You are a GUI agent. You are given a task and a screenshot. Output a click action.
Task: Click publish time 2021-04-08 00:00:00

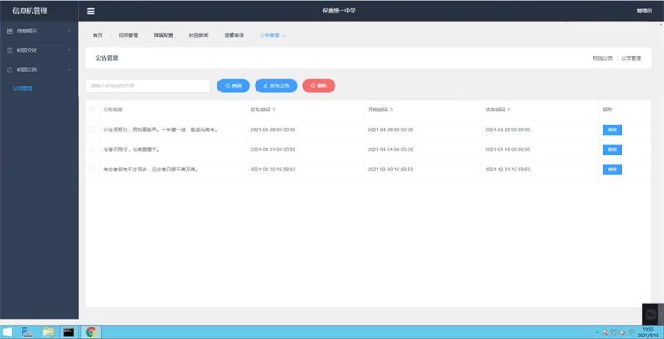pos(273,130)
